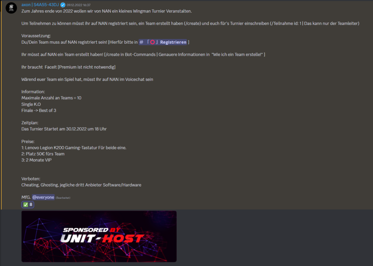
Task: Click the Finale -> Best of 3 line
Action: [x=39, y=110]
